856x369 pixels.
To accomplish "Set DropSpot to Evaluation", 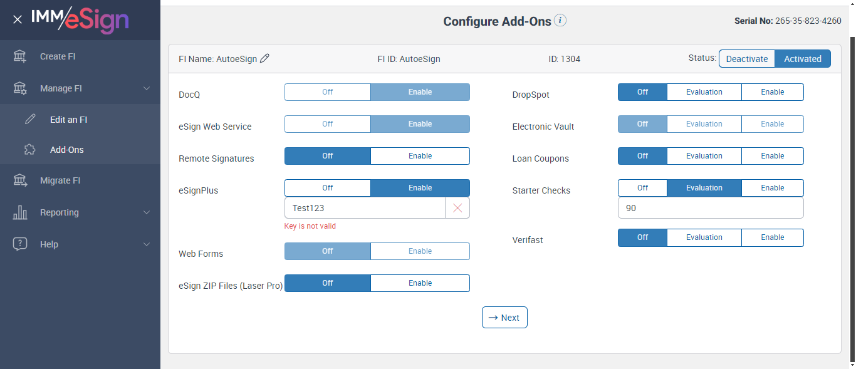I will pos(704,92).
